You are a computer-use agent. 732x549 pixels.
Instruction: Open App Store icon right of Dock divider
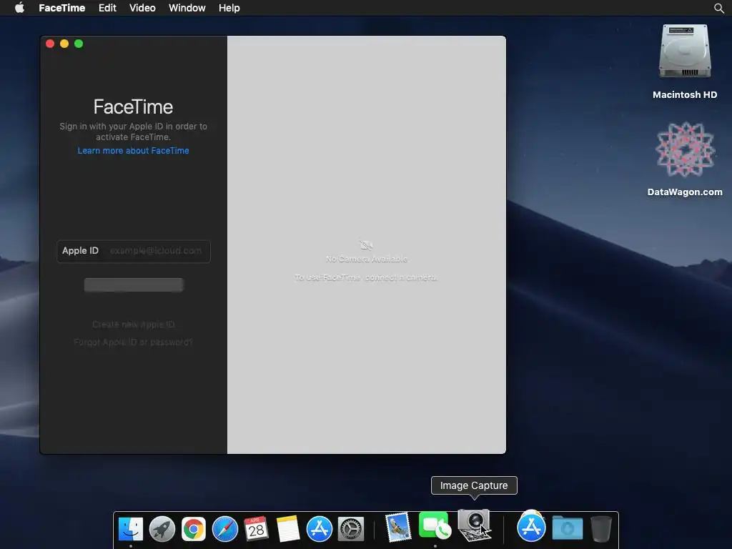tap(531, 527)
